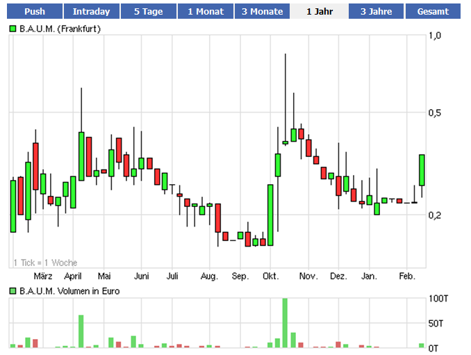471x355 pixels.
Task: Click the candle with the highest wick
Action: click(x=286, y=142)
